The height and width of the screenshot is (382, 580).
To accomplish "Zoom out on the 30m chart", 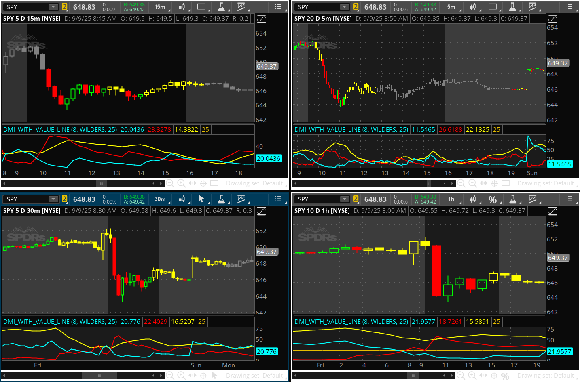I will (170, 376).
